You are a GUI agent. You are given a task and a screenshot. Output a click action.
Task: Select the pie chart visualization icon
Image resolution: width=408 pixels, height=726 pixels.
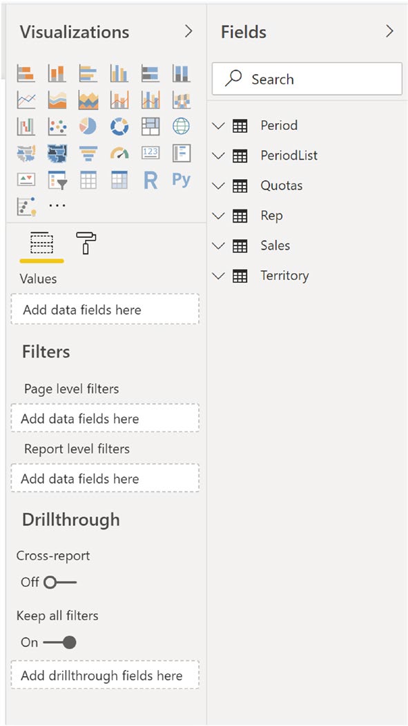pos(88,126)
